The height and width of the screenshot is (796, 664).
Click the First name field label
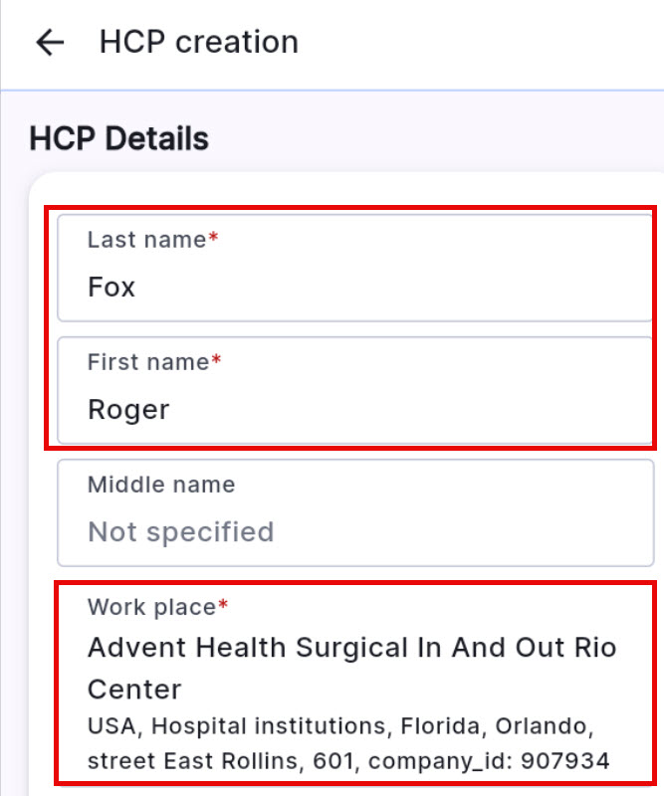(148, 362)
